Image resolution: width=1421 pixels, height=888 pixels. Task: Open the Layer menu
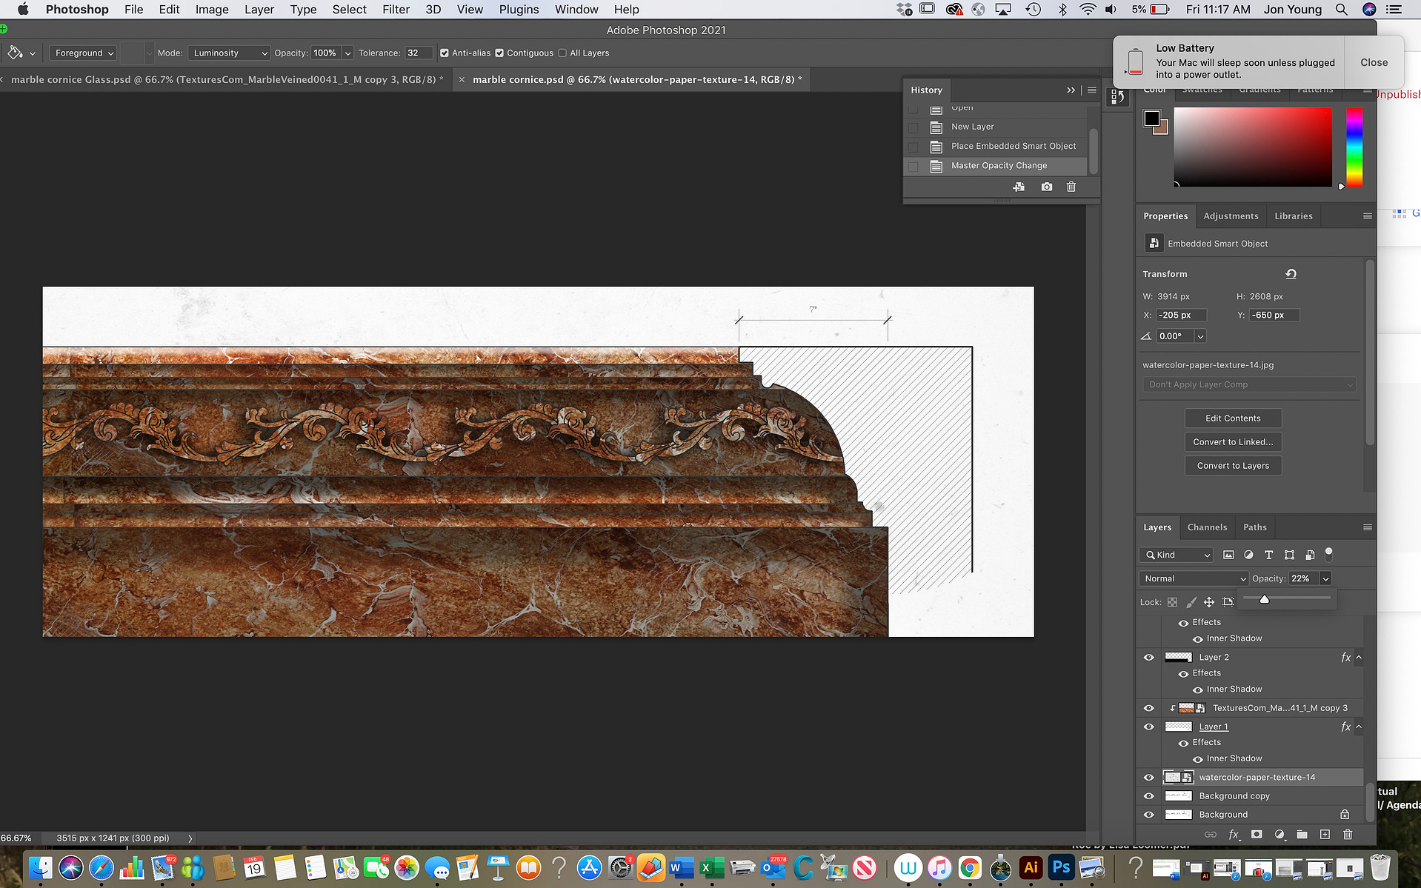click(259, 10)
